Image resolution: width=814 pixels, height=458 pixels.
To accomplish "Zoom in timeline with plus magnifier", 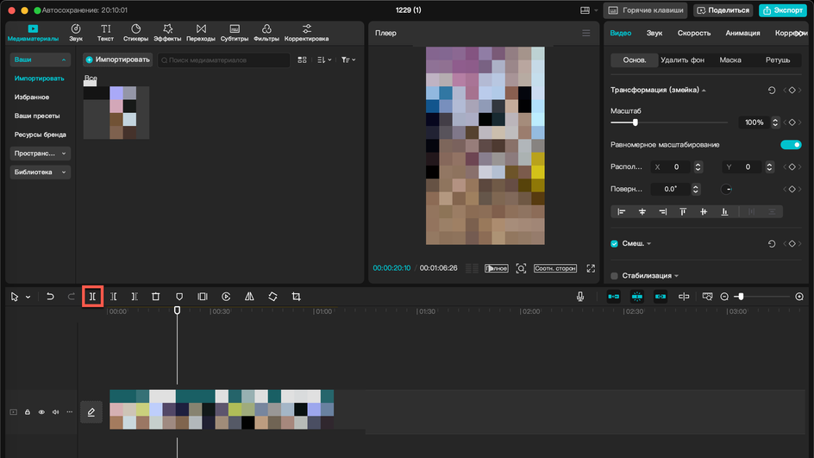I will coord(799,297).
